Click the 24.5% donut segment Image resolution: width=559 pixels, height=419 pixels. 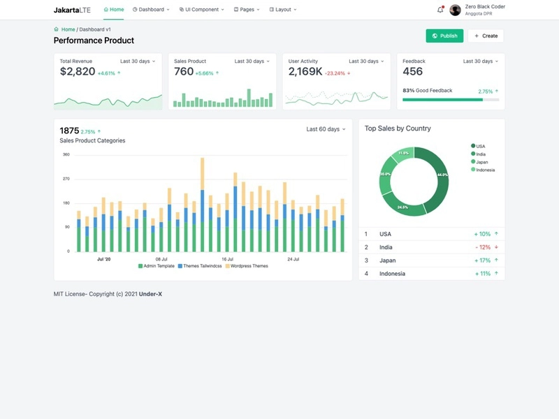[x=403, y=206]
